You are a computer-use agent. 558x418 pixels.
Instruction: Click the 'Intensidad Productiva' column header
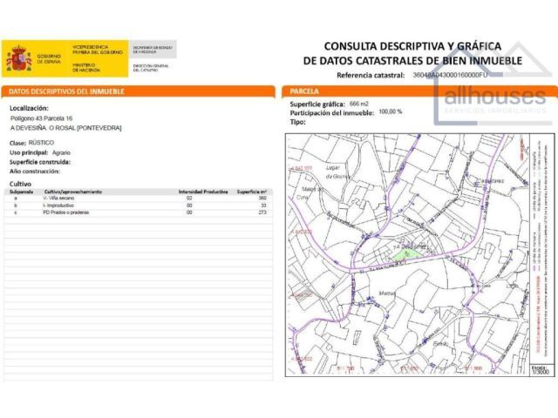(x=203, y=192)
